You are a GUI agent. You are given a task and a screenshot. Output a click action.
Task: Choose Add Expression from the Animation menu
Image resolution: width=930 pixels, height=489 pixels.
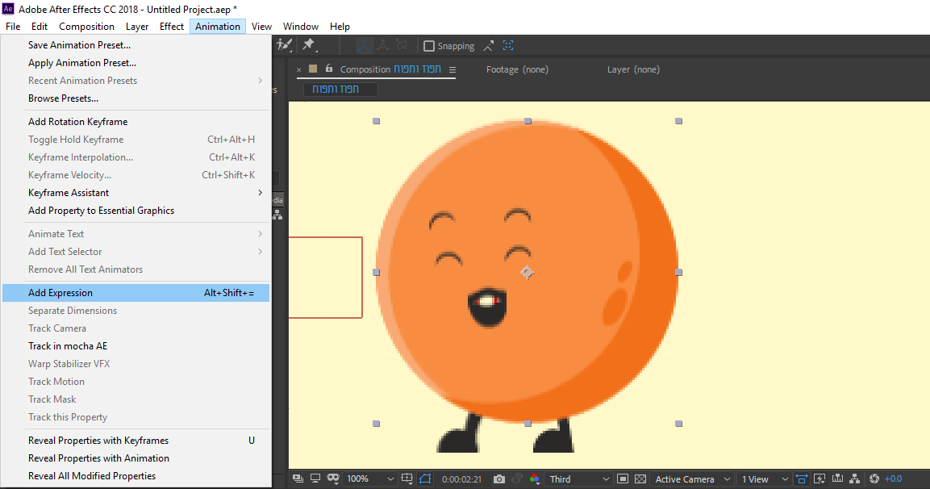(60, 293)
